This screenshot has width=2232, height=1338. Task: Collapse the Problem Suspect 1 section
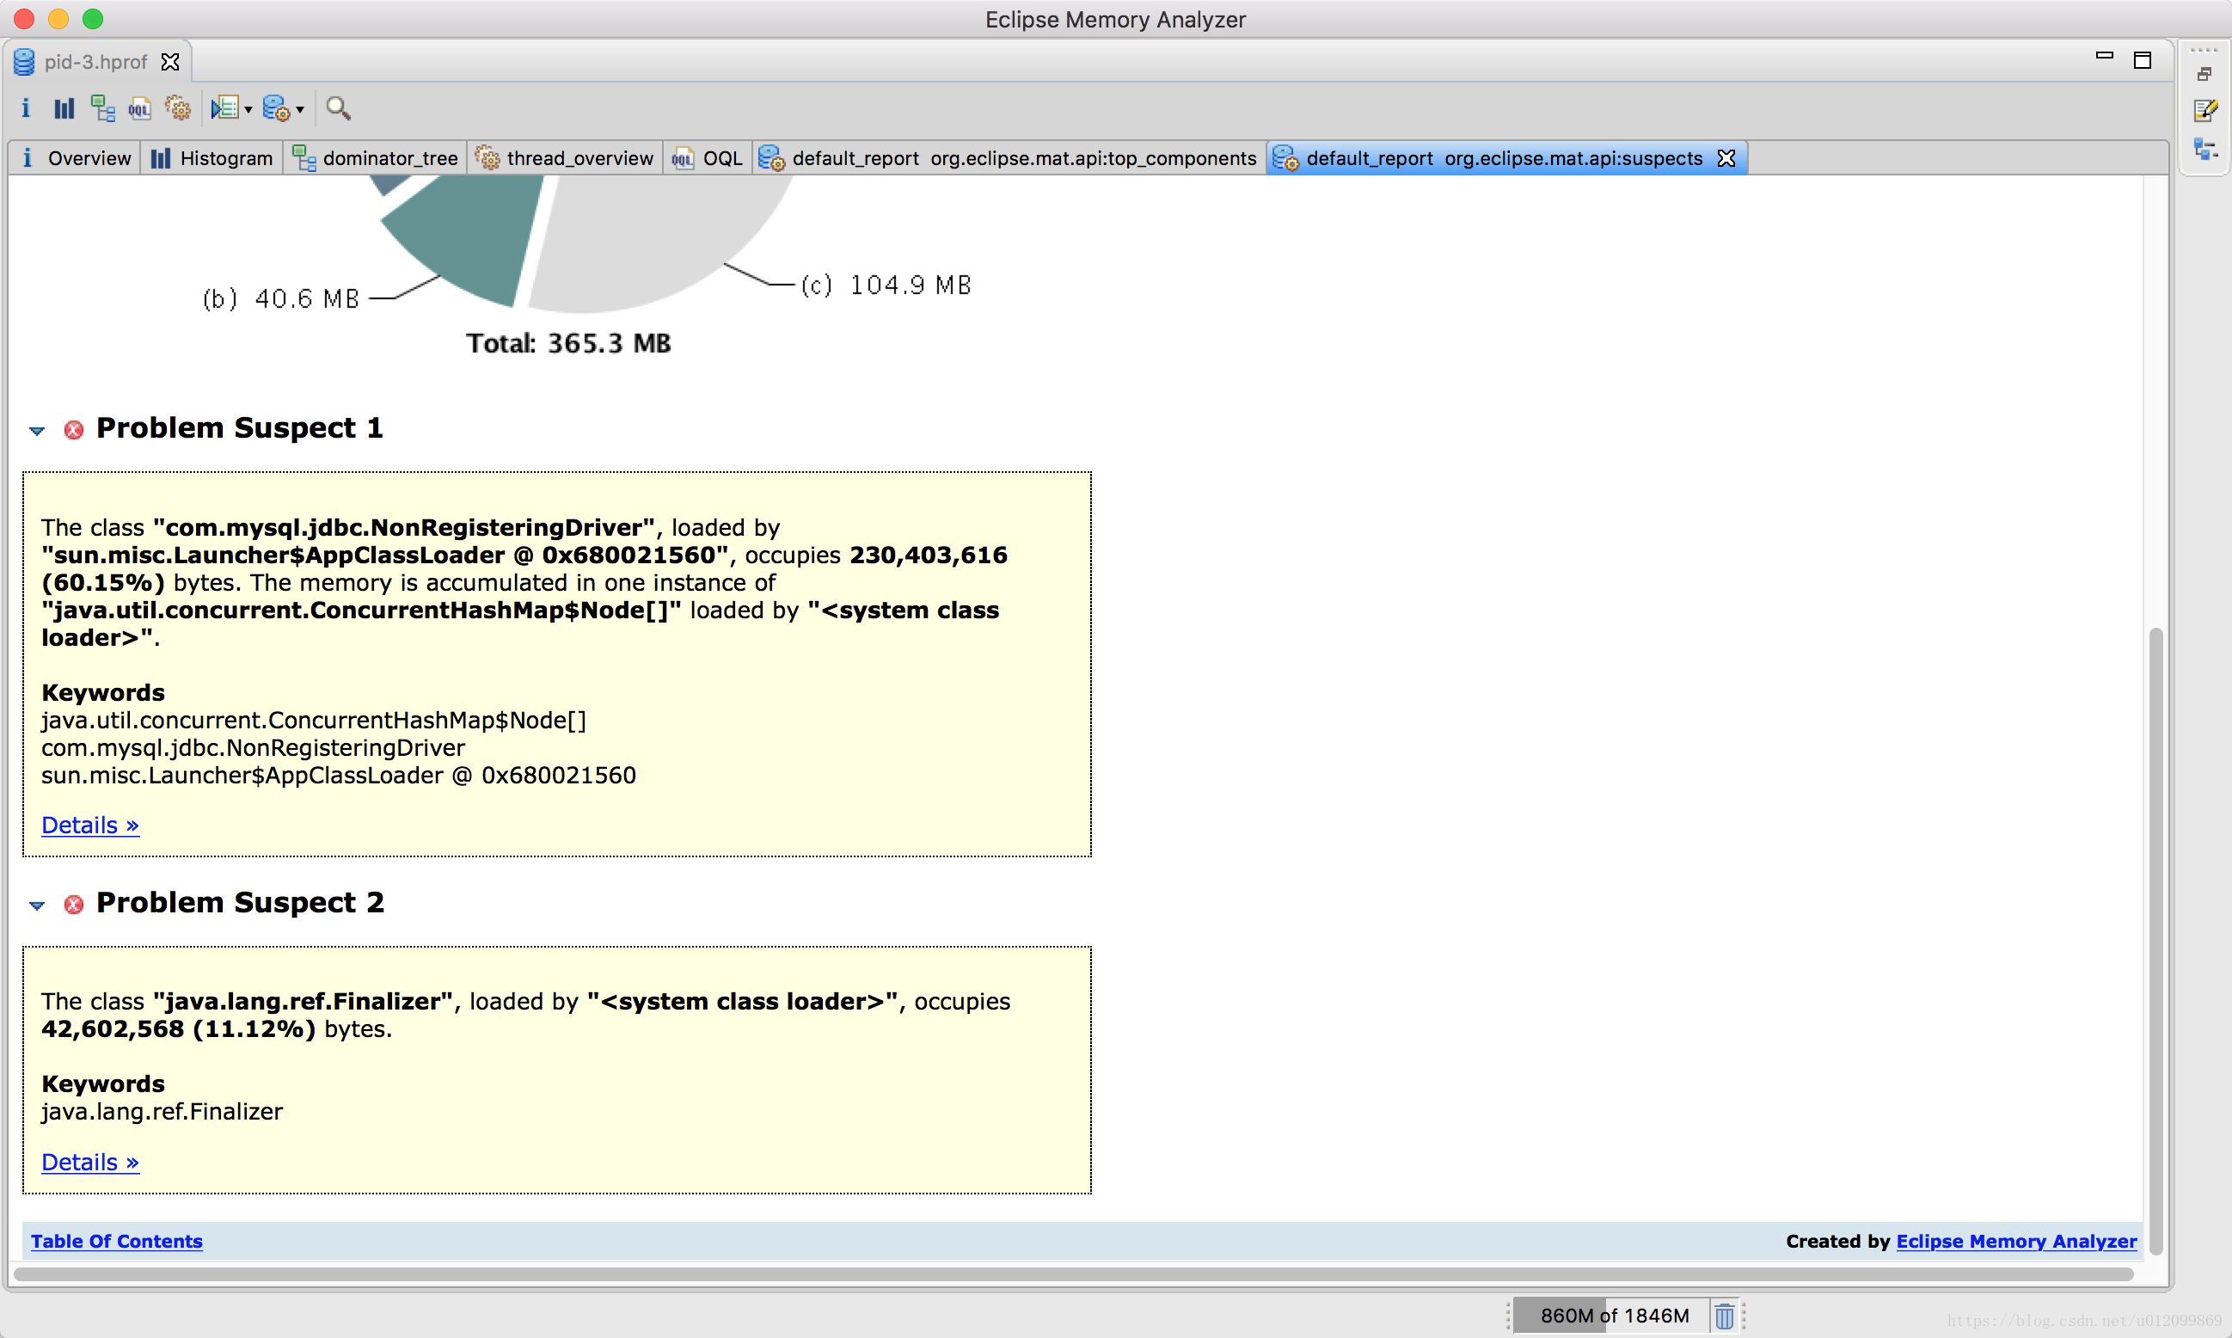pyautogui.click(x=37, y=431)
